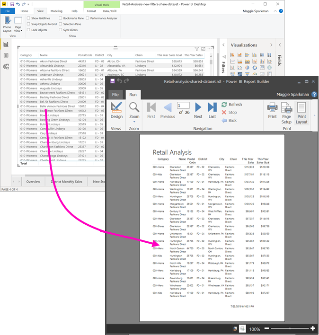Collapse Power BI ribbon using up chevron
Viewport: 319px width, 335px height.
pos(275,11)
